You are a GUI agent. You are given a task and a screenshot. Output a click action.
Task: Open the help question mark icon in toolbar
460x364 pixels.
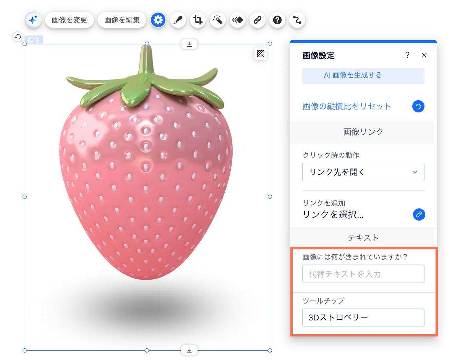(x=277, y=20)
